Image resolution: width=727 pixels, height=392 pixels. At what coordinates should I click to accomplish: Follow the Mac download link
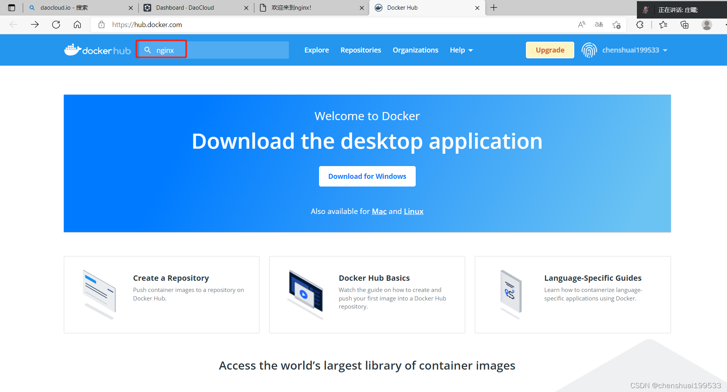pyautogui.click(x=379, y=211)
